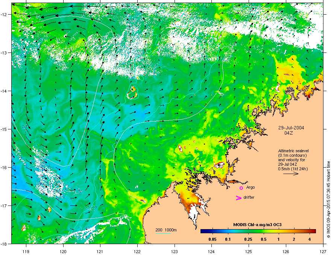
Task: Click the colorbar value '1'
Action: (279, 239)
